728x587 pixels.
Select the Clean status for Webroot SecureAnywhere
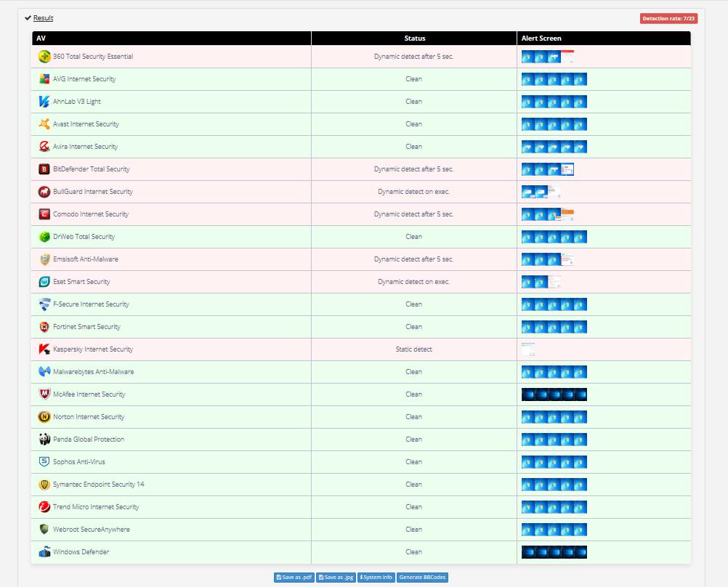coord(413,530)
